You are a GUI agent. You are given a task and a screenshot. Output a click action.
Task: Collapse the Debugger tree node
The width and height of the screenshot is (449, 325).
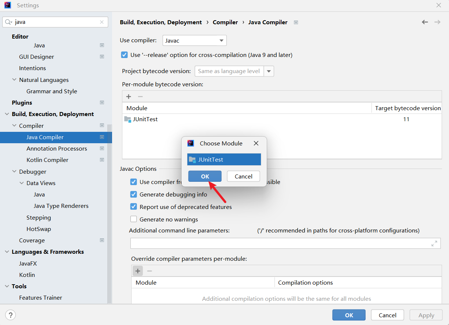tap(14, 171)
